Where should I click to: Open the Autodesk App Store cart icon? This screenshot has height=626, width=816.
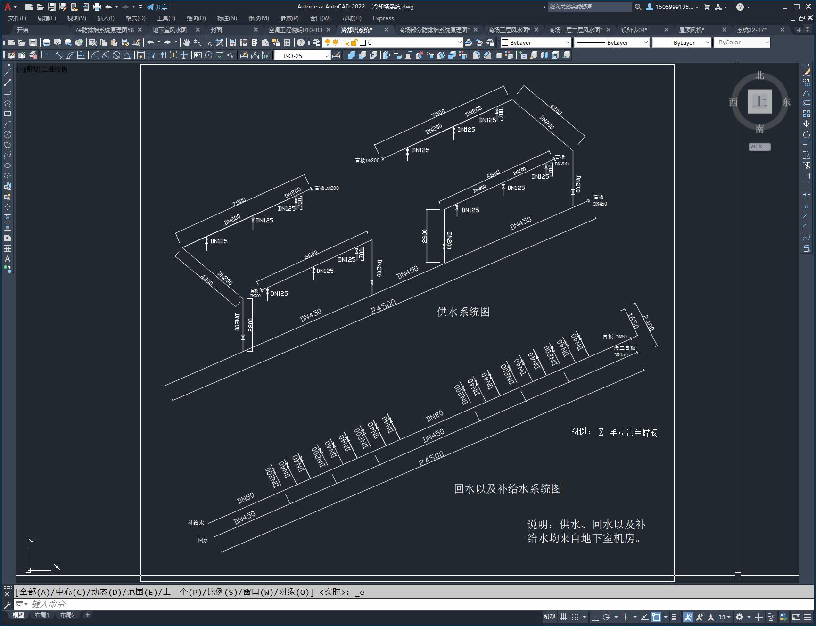click(707, 7)
